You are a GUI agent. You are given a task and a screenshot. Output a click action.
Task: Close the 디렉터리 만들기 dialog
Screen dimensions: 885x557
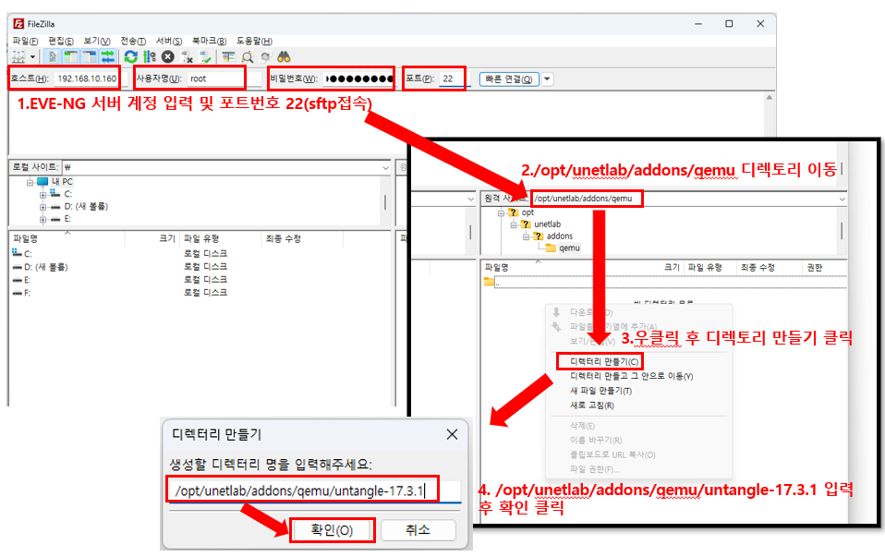pos(452,434)
